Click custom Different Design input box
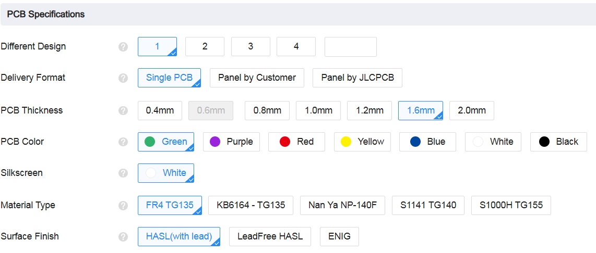This screenshot has width=596, height=253. [350, 47]
